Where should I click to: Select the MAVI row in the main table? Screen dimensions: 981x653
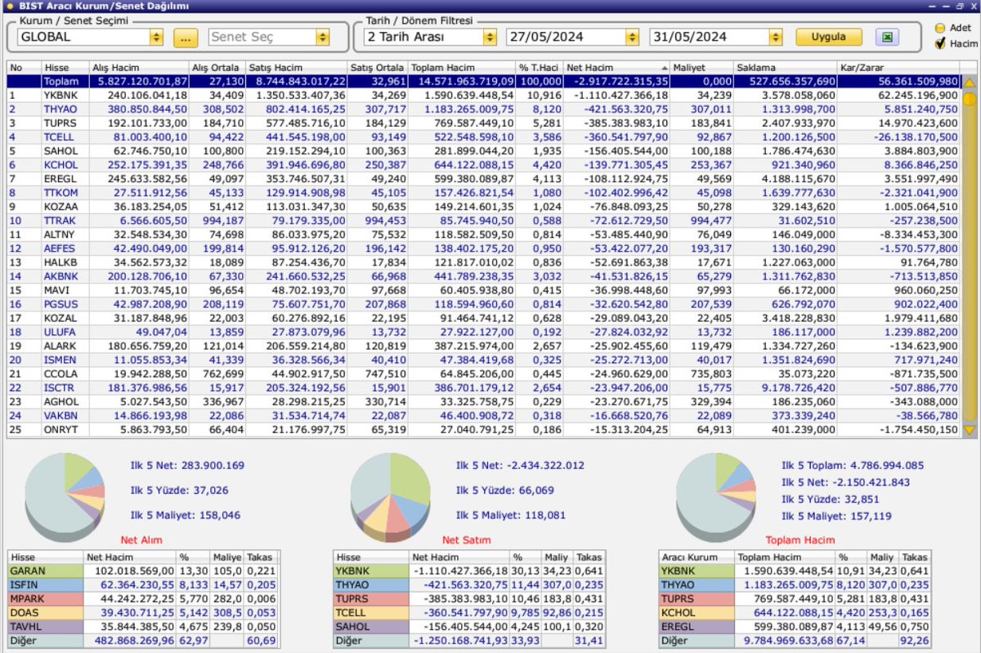click(x=483, y=290)
